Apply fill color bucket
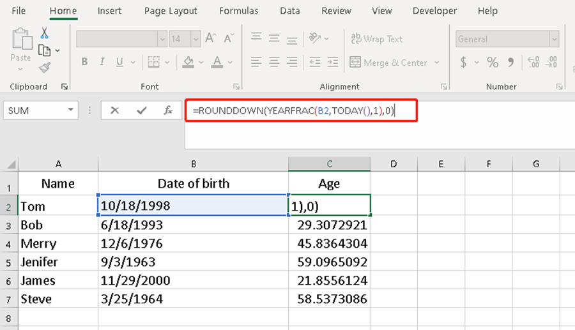Viewport: 575px width, 330px height. [188, 63]
